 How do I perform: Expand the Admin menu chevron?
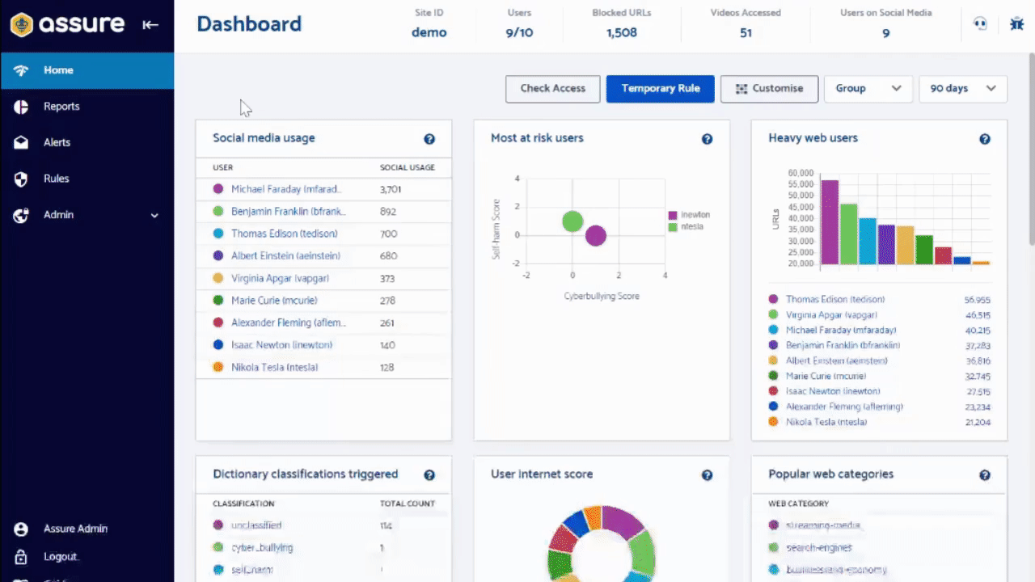(x=154, y=216)
